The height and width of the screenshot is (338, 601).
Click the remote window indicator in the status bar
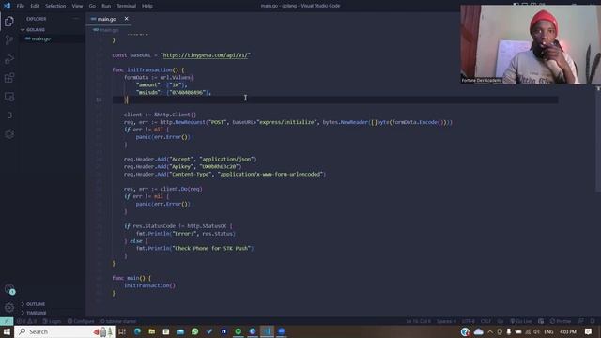tap(7, 321)
